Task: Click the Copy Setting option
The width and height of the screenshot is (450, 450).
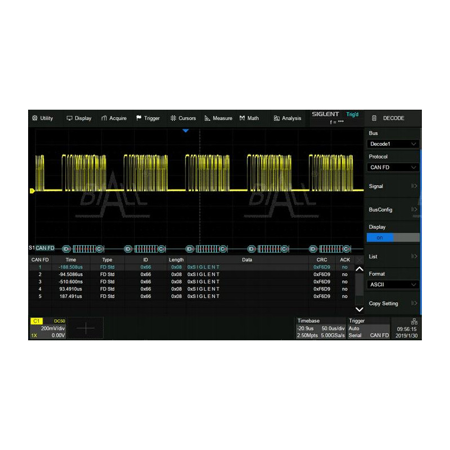Action: [393, 304]
